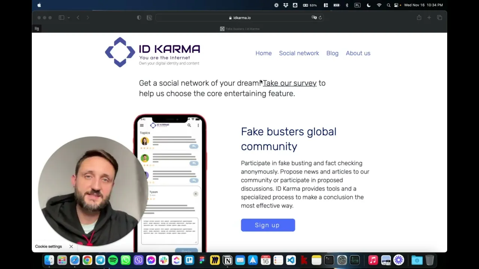Open Notion from the Dock

click(x=228, y=260)
